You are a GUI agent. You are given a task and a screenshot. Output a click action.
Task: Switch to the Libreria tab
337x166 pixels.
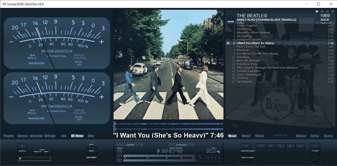point(22,136)
